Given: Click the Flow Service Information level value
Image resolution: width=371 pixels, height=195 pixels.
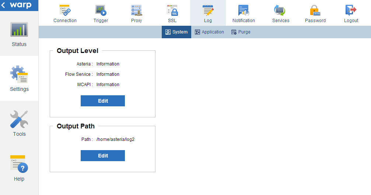Looking at the screenshot, I should [x=108, y=74].
